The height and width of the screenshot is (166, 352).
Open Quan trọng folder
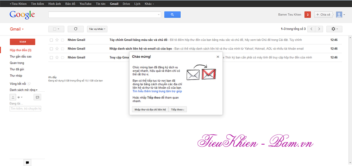tap(17, 63)
